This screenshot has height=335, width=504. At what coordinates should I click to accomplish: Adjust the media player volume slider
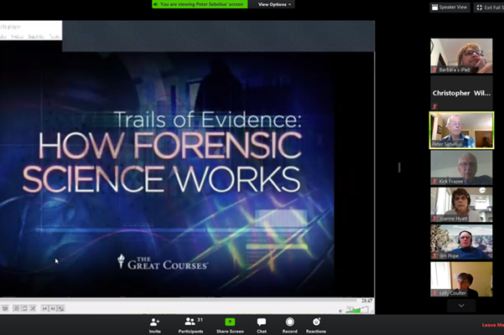pyautogui.click(x=356, y=310)
